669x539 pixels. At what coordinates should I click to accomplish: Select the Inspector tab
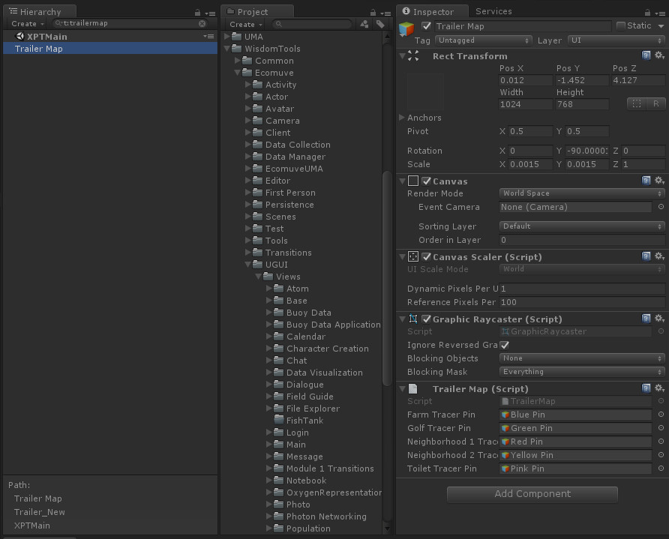tap(432, 11)
